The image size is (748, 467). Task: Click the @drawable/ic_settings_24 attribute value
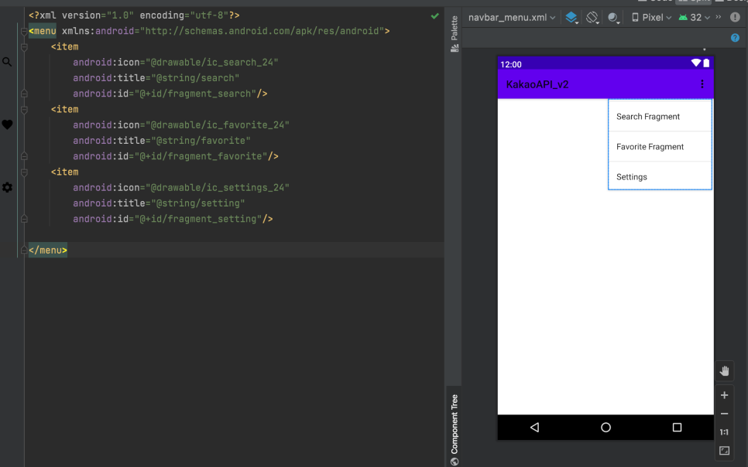pyautogui.click(x=217, y=188)
